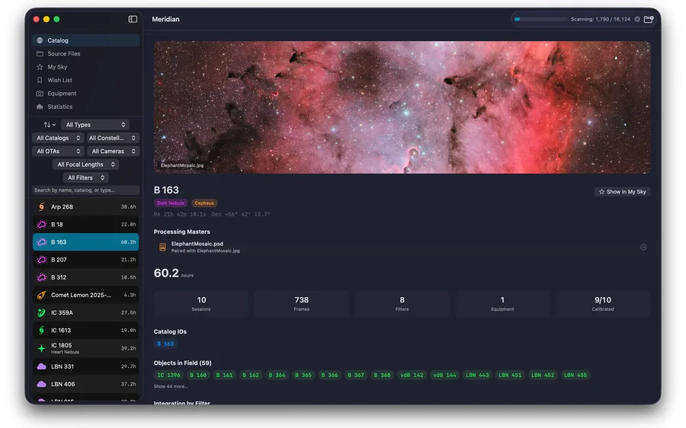
Task: Click the cloud icon beside LBN 331
Action: coord(42,366)
